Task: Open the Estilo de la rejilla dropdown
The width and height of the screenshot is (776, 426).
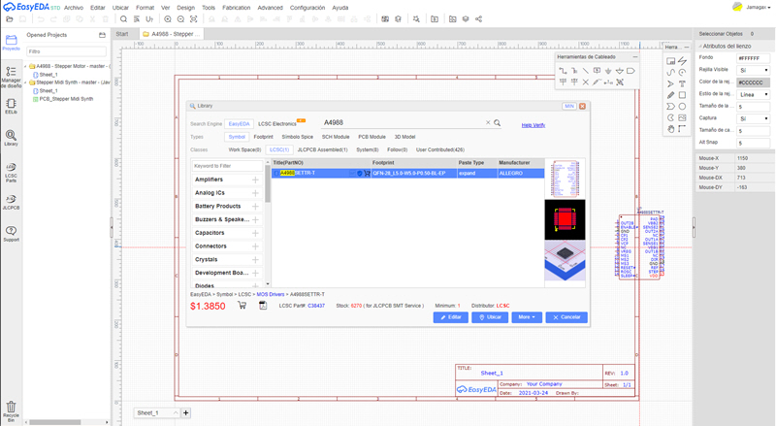Action: click(754, 94)
